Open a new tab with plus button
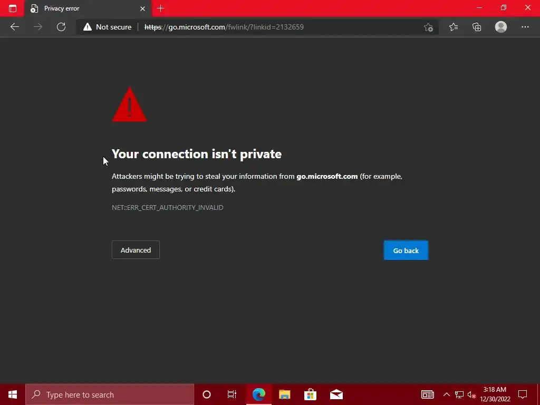 point(160,8)
